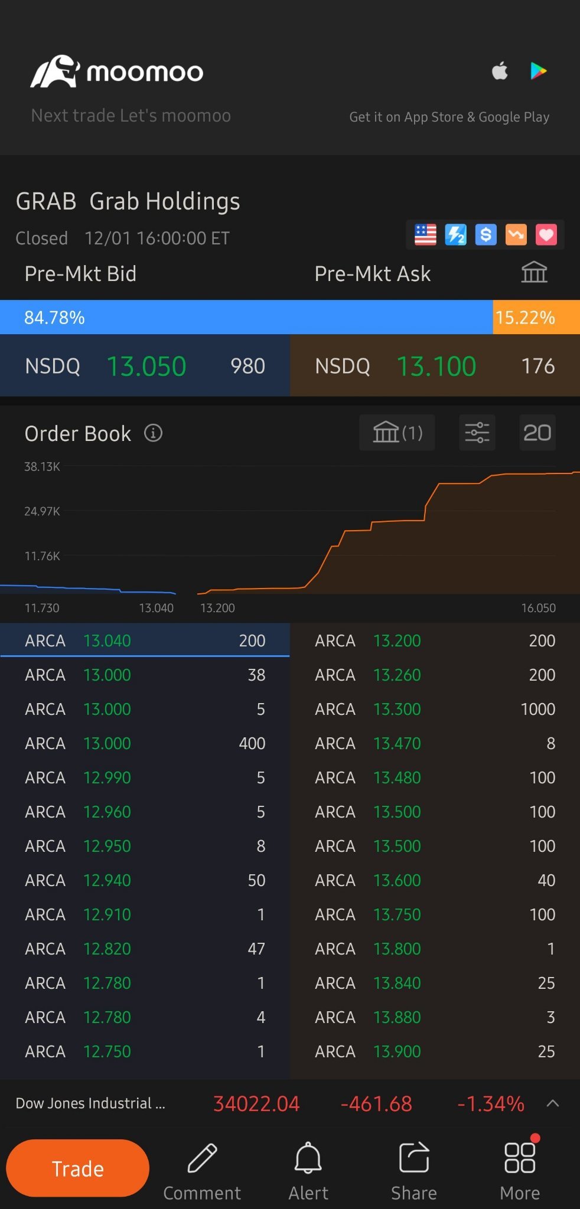Tap Dow Jones change -1.34%
Viewport: 580px width, 1209px height.
(x=491, y=1103)
